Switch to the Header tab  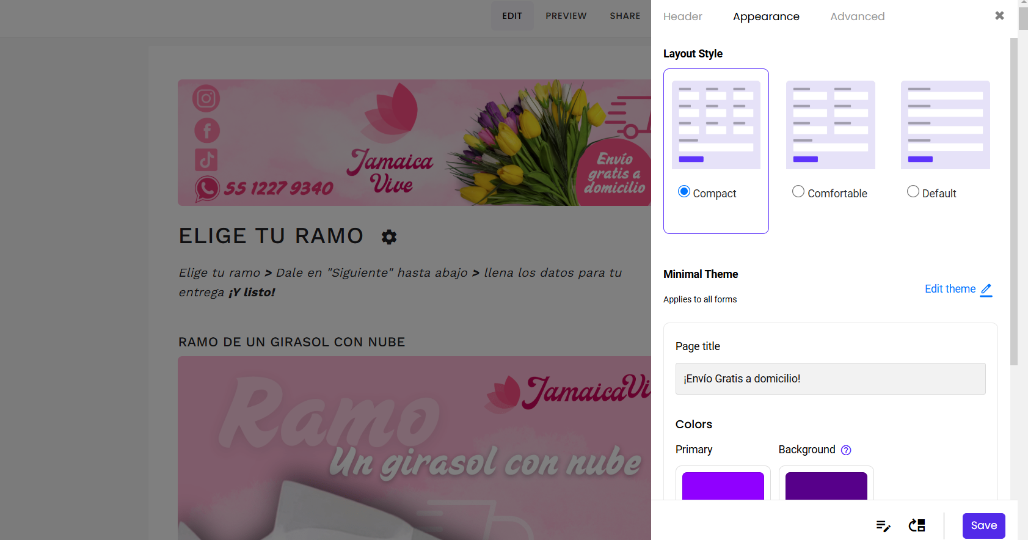point(683,16)
